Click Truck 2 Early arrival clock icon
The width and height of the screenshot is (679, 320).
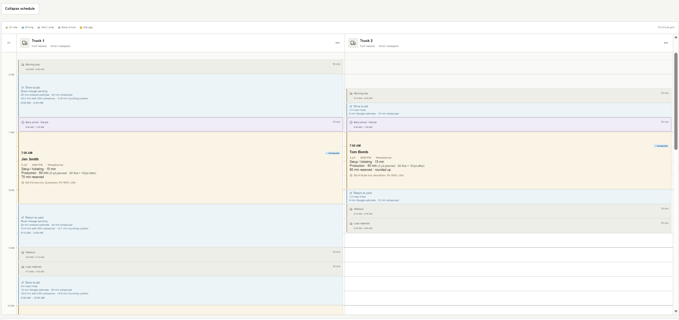click(351, 122)
